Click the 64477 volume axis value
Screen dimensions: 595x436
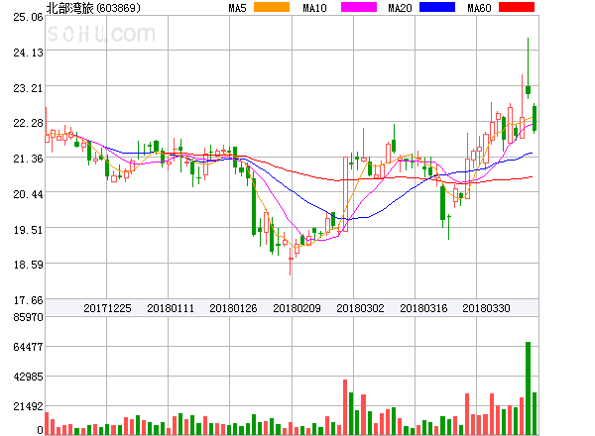pos(28,347)
